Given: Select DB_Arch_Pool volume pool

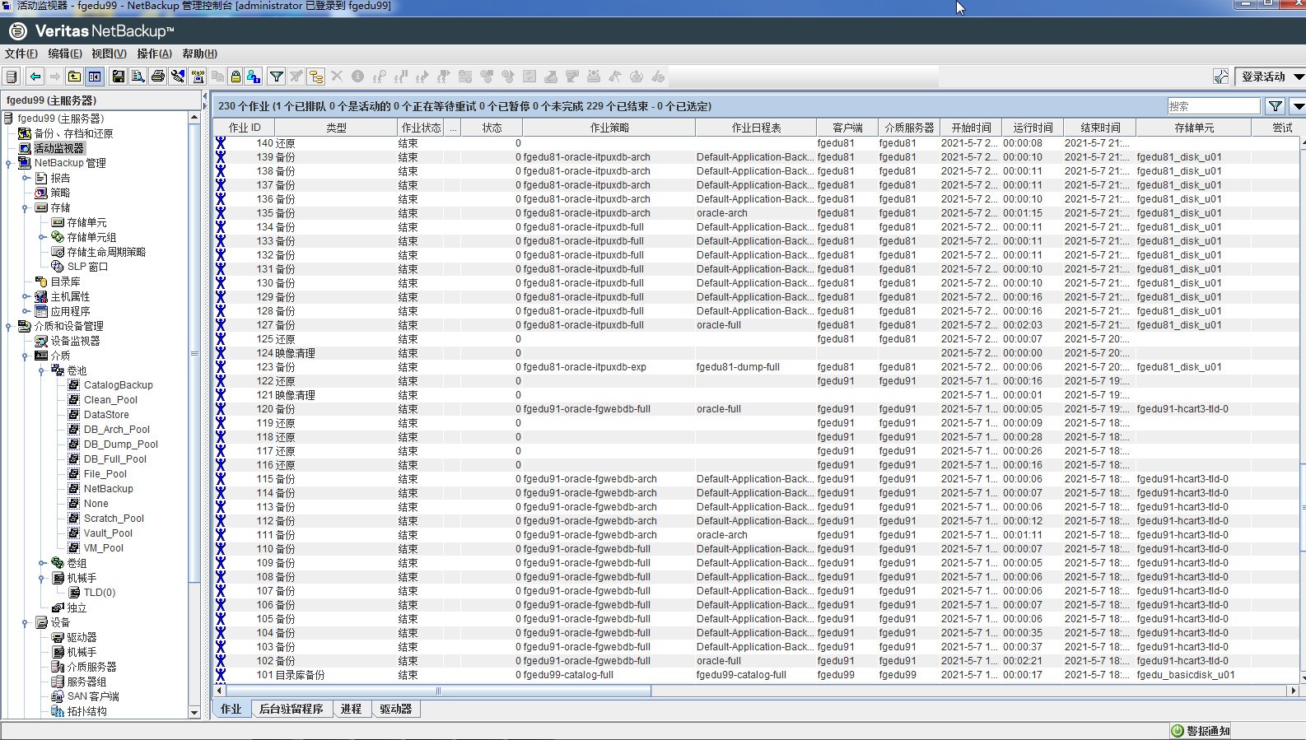Looking at the screenshot, I should (x=116, y=430).
